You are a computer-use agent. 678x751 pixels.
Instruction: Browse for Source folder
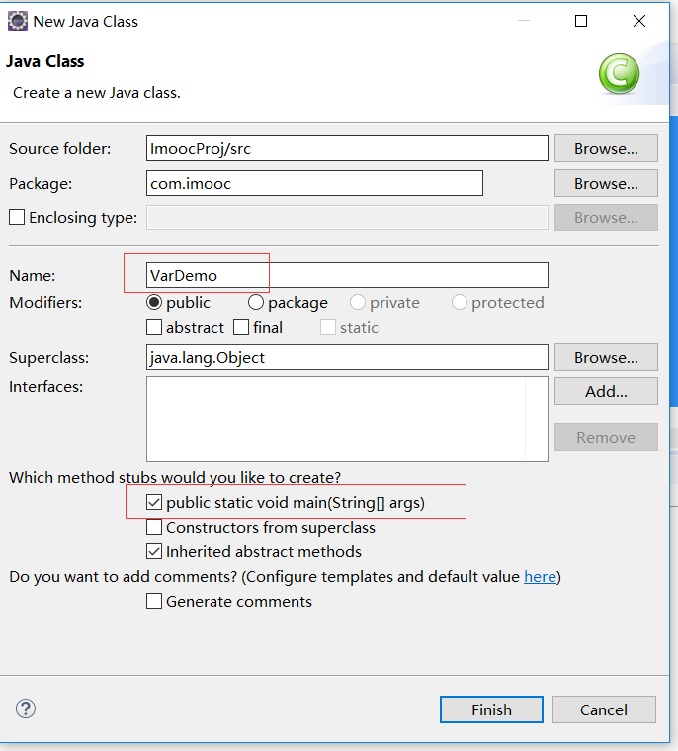[x=606, y=148]
